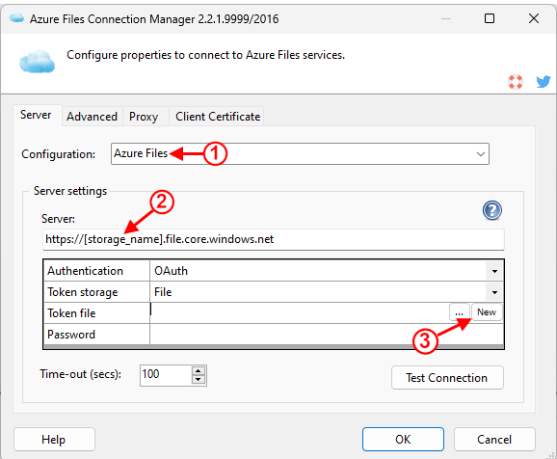Click the Password value field
This screenshot has height=459, width=557.
pos(327,335)
